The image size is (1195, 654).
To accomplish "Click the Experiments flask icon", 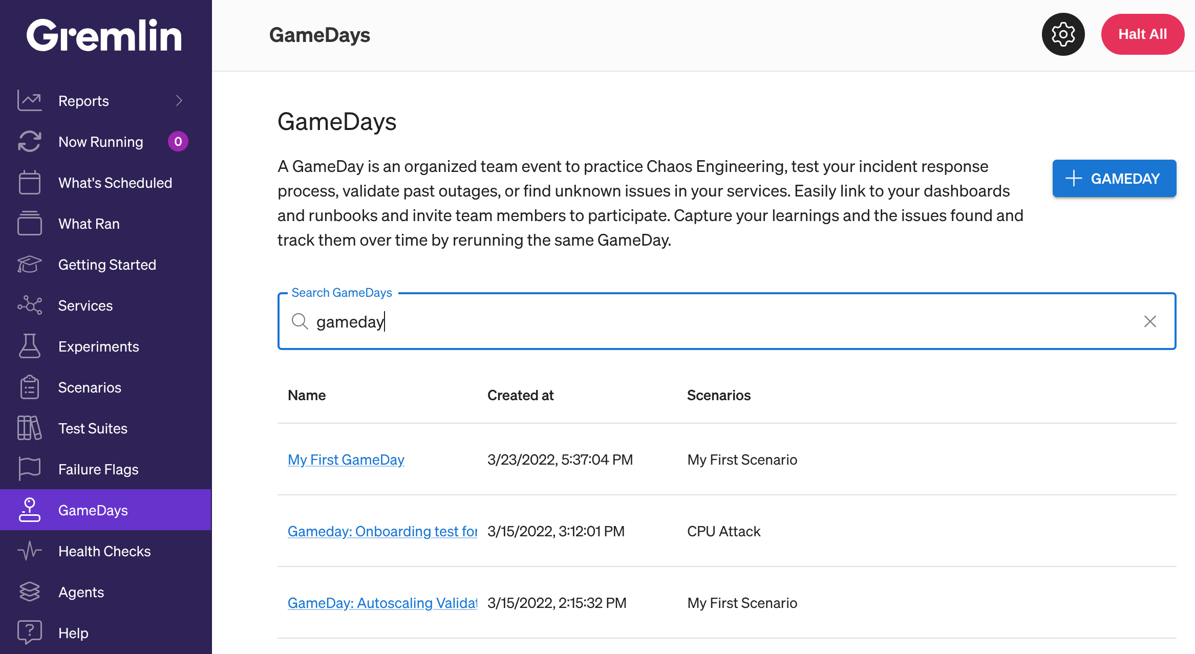I will click(30, 346).
